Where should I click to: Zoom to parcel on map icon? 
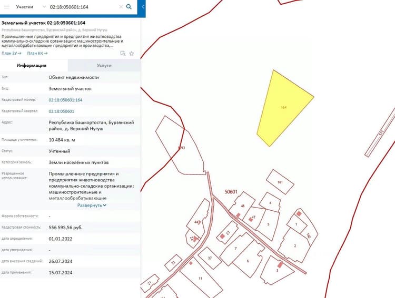pyautogui.click(x=123, y=53)
